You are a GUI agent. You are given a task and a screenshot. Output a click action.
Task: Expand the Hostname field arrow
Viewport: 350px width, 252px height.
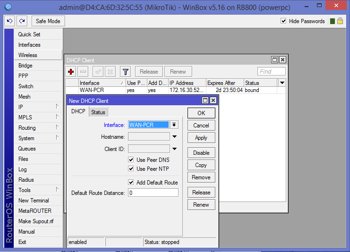pos(175,136)
